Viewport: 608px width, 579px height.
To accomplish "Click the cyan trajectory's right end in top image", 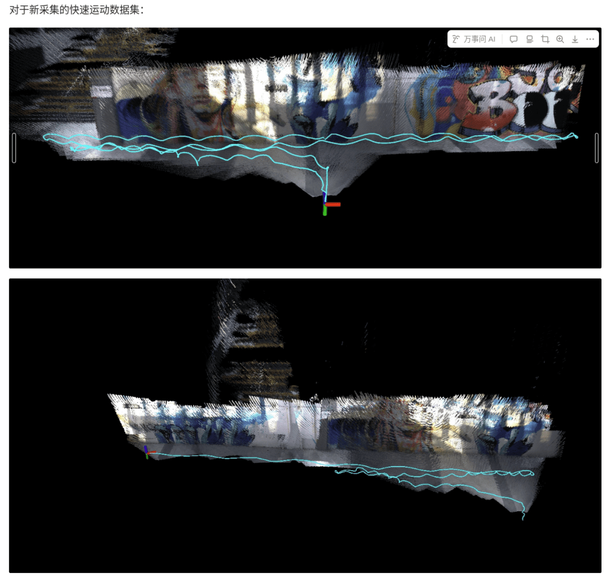I will point(575,137).
